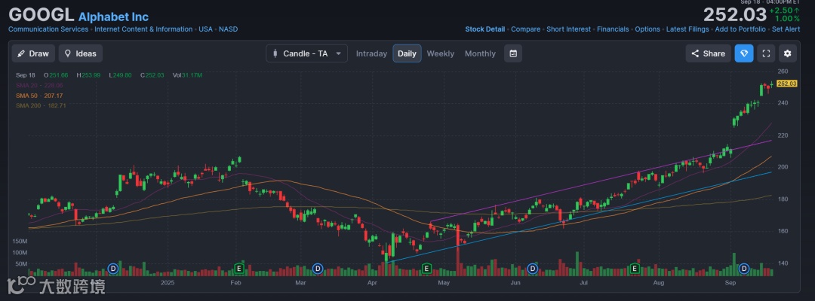Open the Communication Services sector link
This screenshot has width=815, height=301.
pos(48,29)
